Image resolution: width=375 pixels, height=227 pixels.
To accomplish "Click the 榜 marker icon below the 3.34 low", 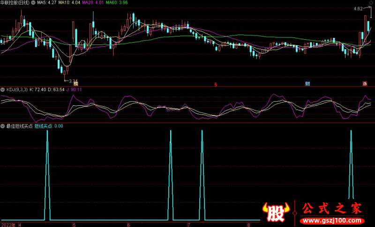I will click(x=69, y=84).
